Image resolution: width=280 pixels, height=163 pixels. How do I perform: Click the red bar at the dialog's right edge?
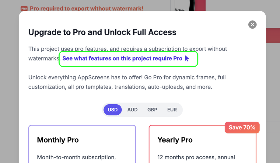click(x=273, y=35)
